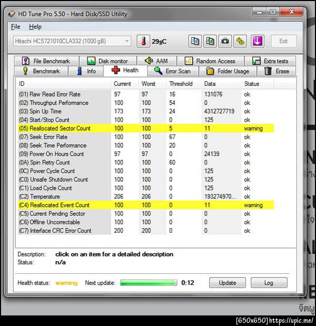Switch to the Info tab
Viewport: 316px width, 326px height.
86,71
